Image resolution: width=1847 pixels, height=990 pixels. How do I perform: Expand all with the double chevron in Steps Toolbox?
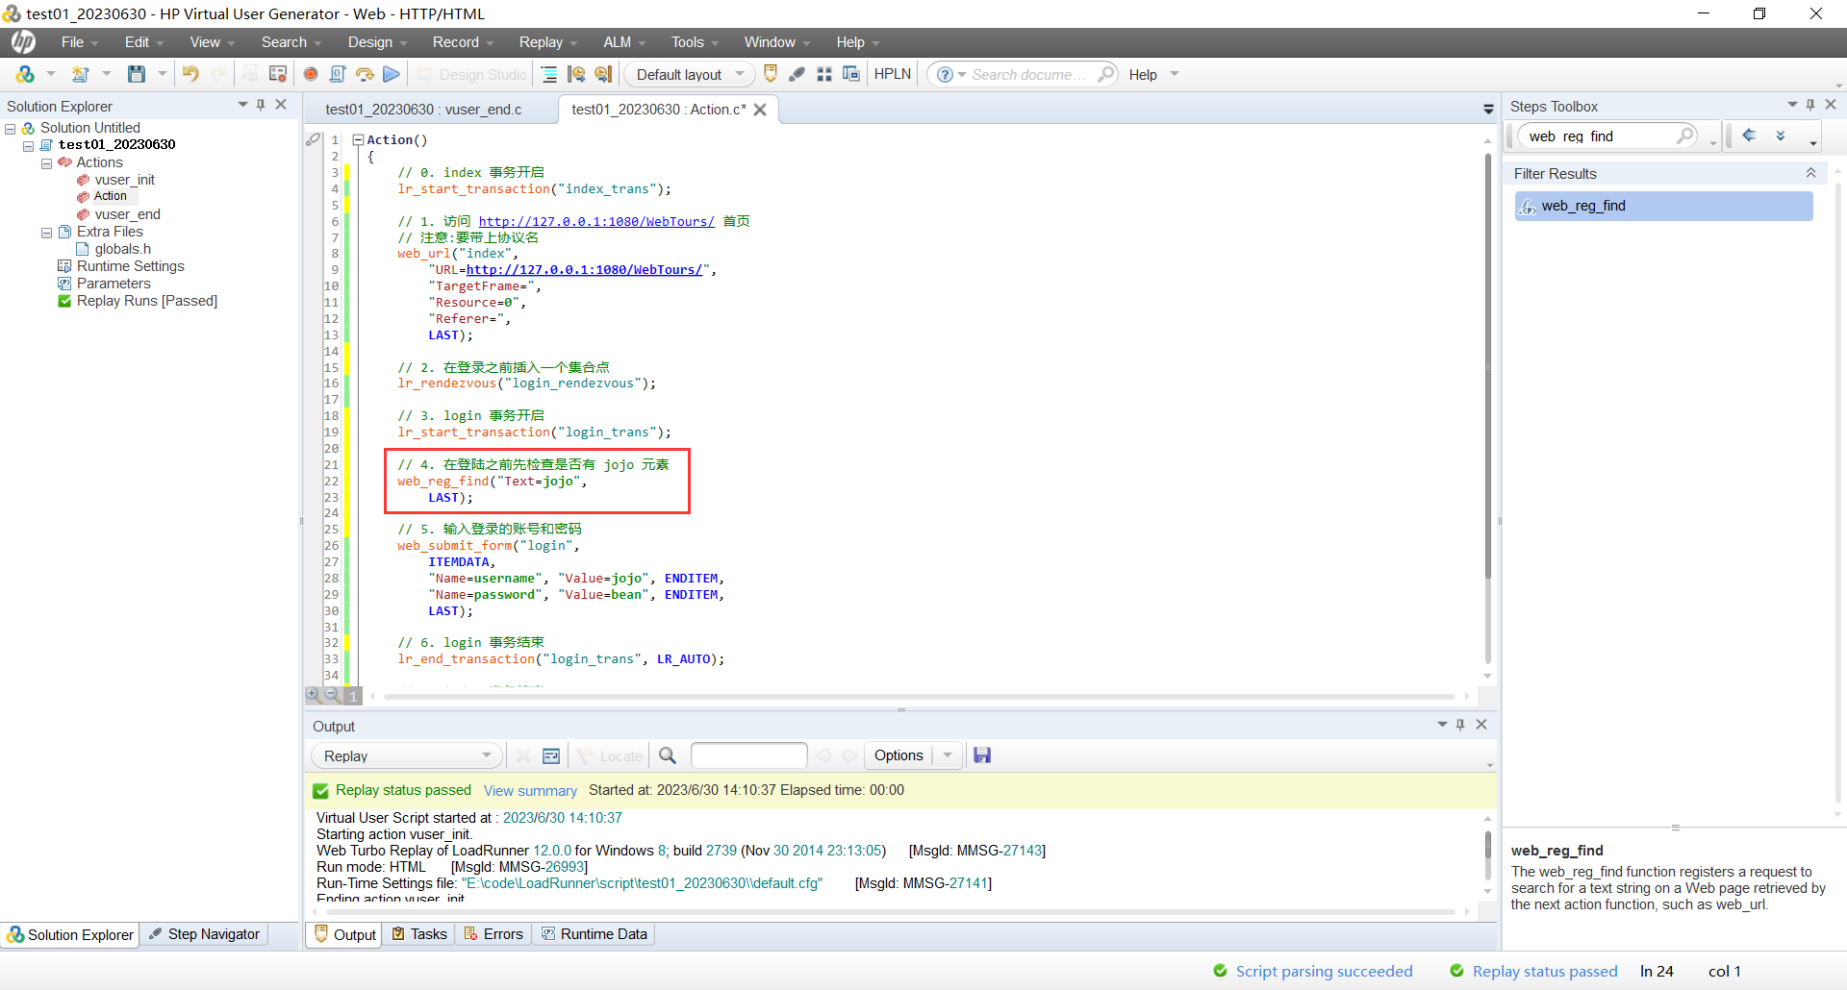pyautogui.click(x=1781, y=136)
